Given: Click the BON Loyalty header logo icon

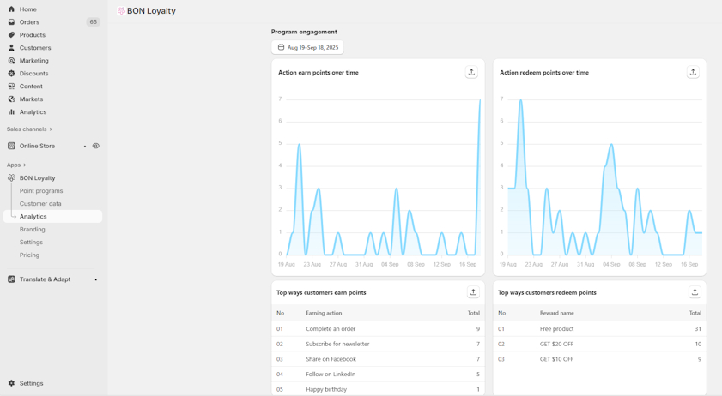Looking at the screenshot, I should point(121,10).
